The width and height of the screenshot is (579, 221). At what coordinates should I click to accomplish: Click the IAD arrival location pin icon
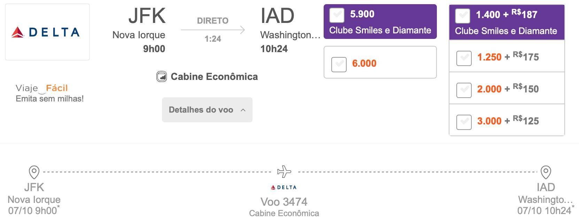click(x=546, y=172)
